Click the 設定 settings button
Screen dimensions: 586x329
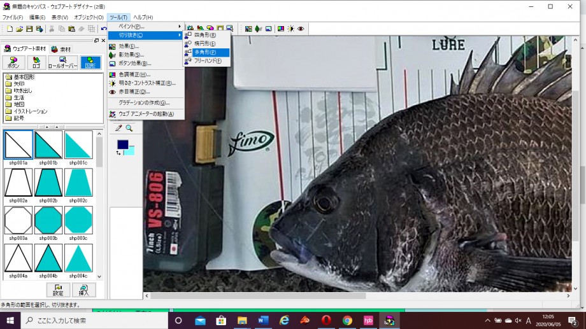58,290
